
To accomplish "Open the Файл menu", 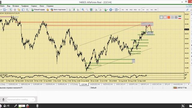I will [2, 6].
